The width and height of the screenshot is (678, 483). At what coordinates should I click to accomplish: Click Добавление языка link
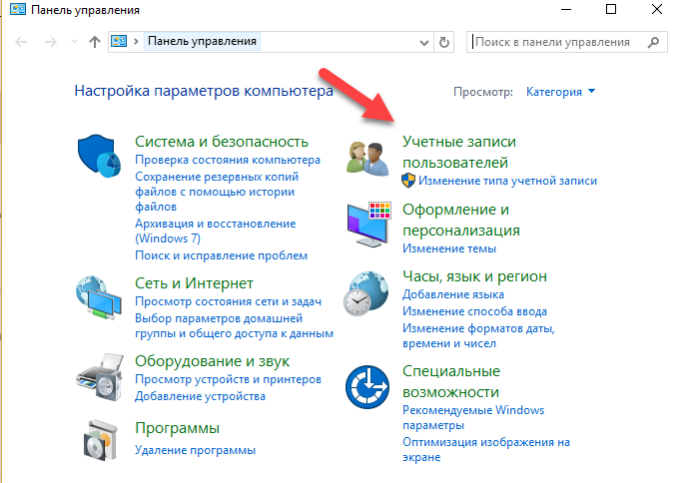(452, 294)
